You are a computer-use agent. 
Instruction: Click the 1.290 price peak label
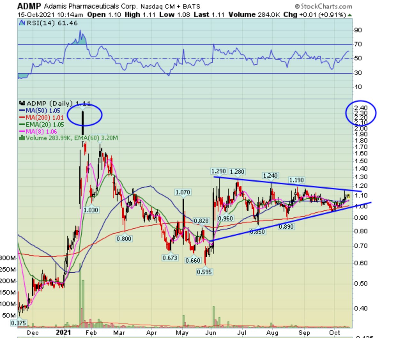[x=219, y=172]
